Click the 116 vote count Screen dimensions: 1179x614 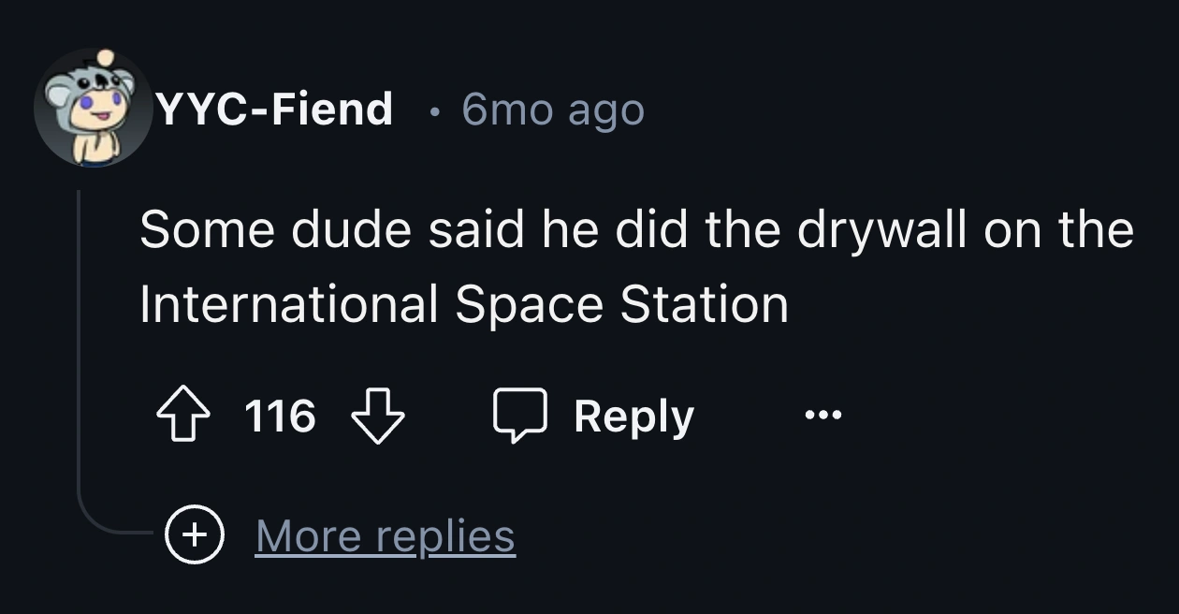[280, 417]
